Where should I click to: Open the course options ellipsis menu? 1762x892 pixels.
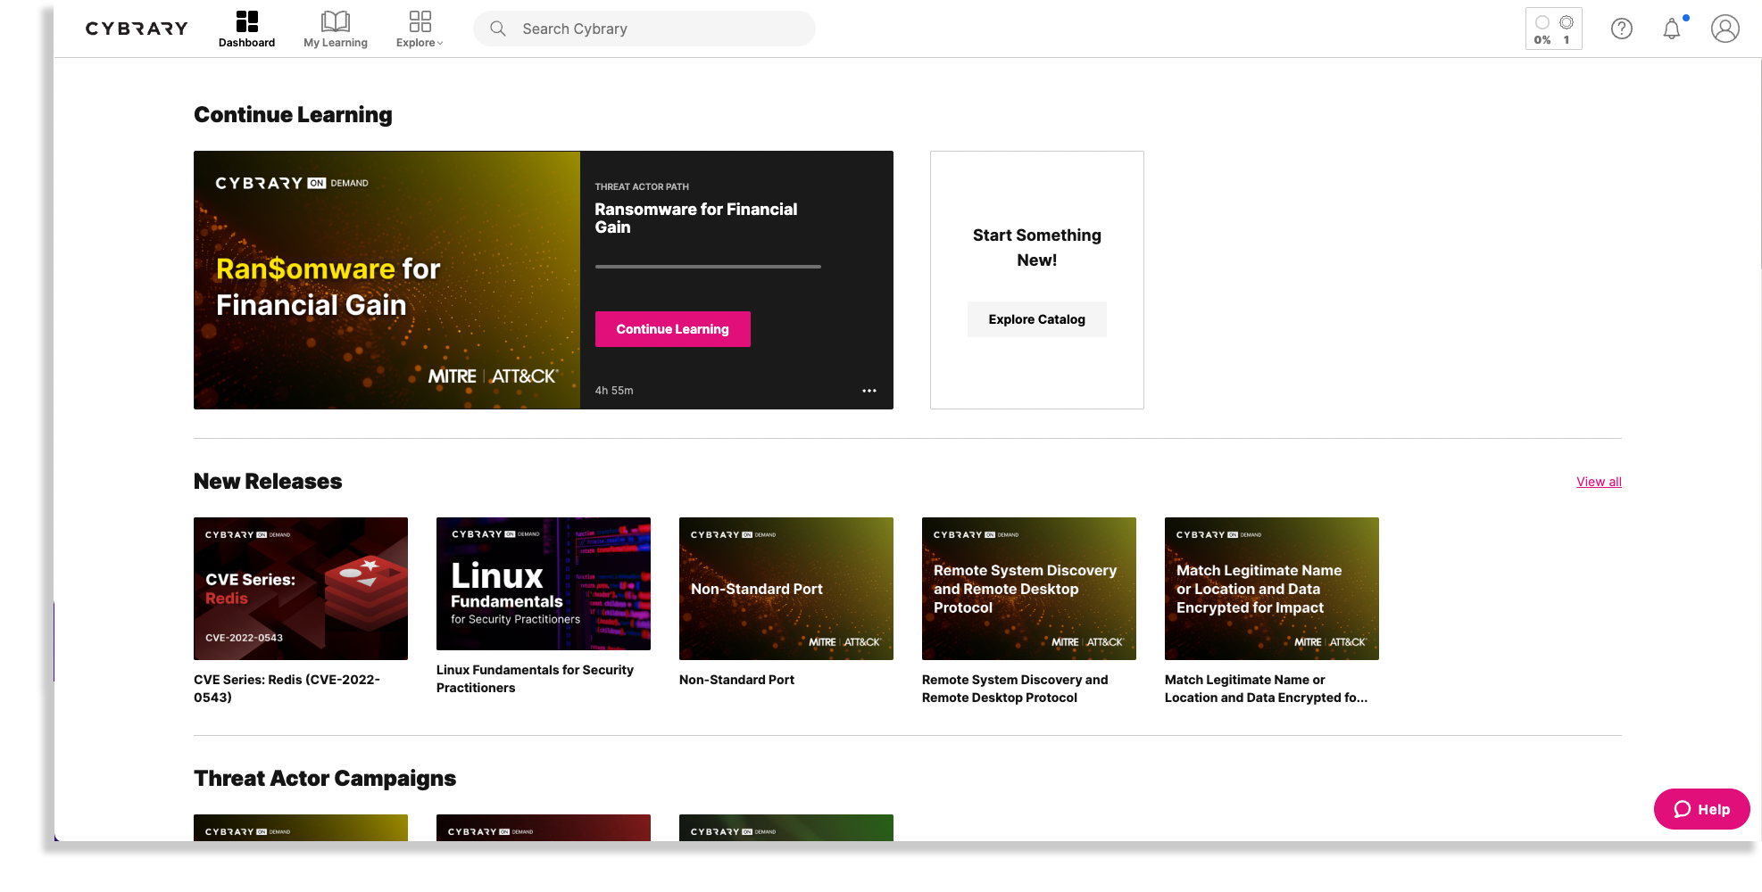pos(869,391)
